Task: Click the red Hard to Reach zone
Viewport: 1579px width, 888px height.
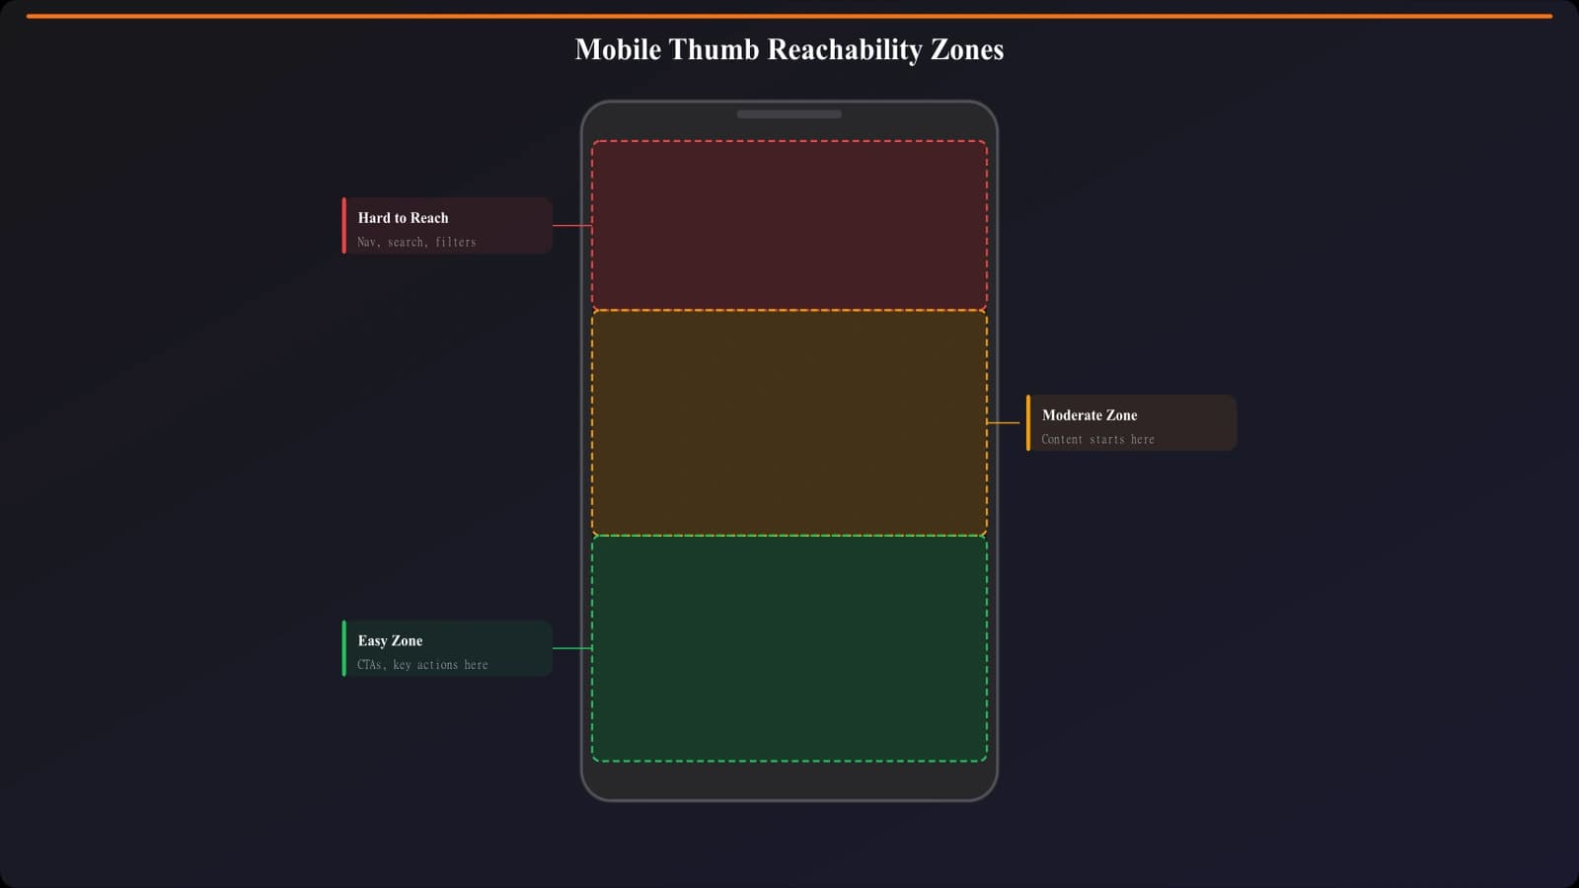Action: (x=789, y=222)
